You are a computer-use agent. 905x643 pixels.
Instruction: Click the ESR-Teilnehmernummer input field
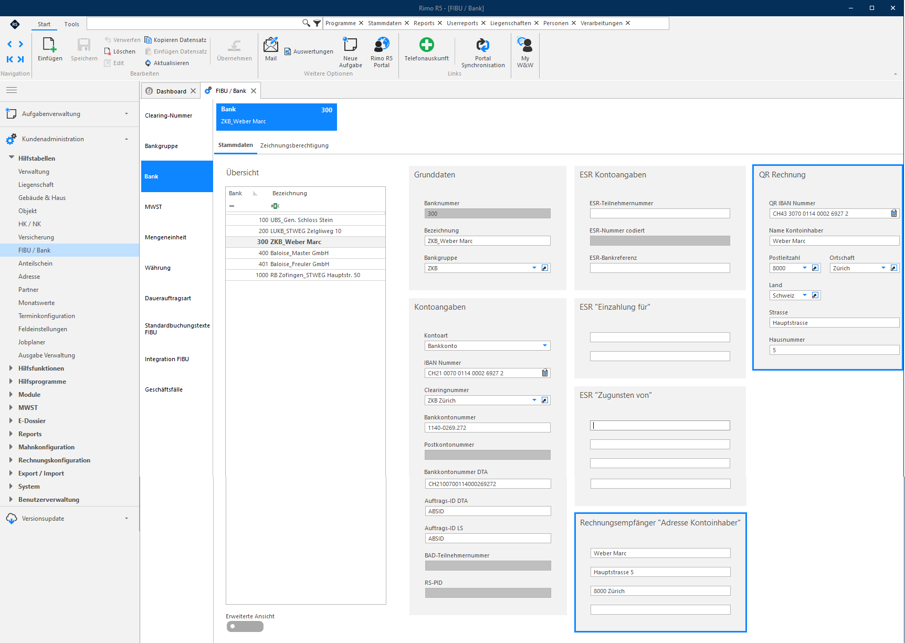pos(660,214)
